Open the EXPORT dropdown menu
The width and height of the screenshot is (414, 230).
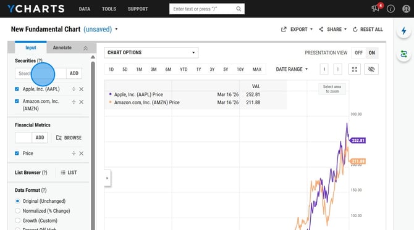click(x=297, y=29)
